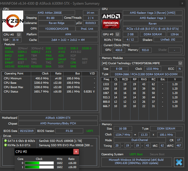Click the PCIe v3.0 x16 link field
This screenshot has width=188, height=171.
(152, 29)
